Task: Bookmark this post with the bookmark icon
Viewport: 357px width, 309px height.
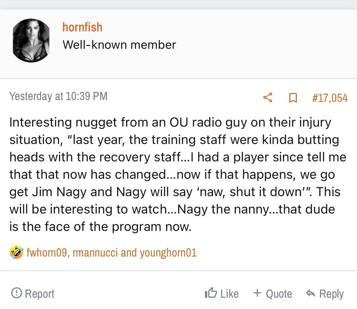Action: [293, 98]
